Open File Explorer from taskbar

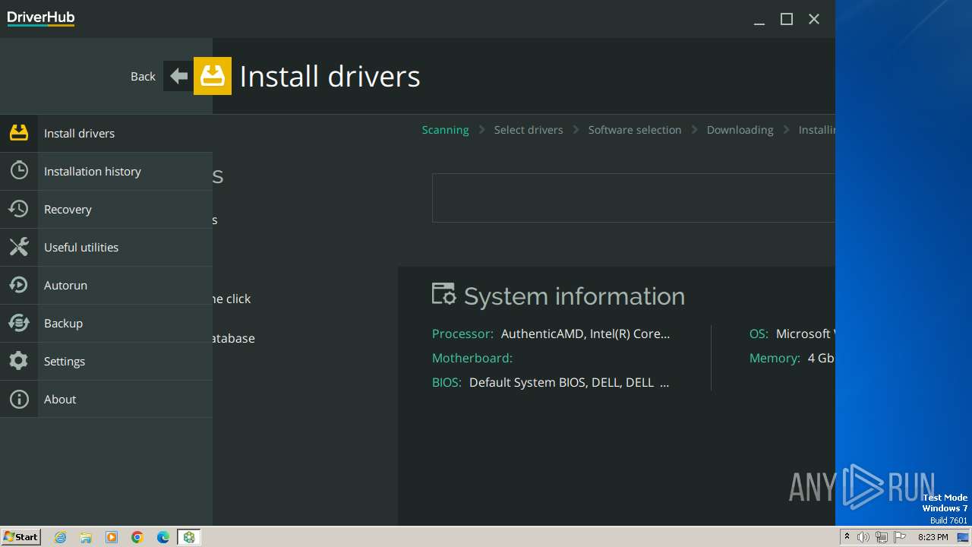coord(86,537)
